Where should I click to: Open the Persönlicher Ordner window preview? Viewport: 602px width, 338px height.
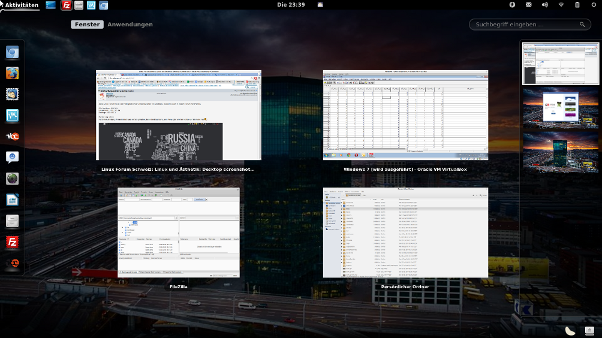pyautogui.click(x=405, y=233)
